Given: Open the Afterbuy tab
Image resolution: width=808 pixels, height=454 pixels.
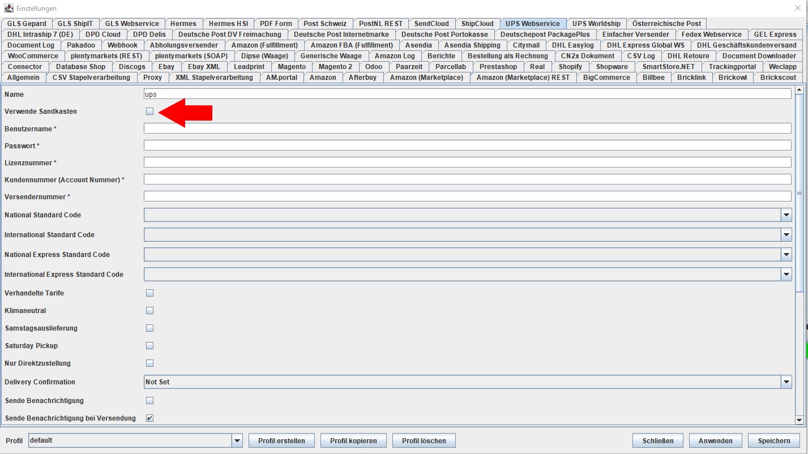Looking at the screenshot, I should click(x=362, y=78).
